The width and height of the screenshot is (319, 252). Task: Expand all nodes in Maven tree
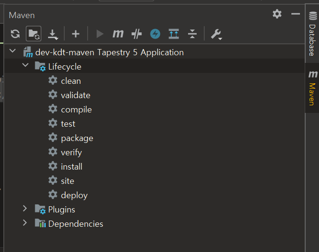tap(174, 34)
